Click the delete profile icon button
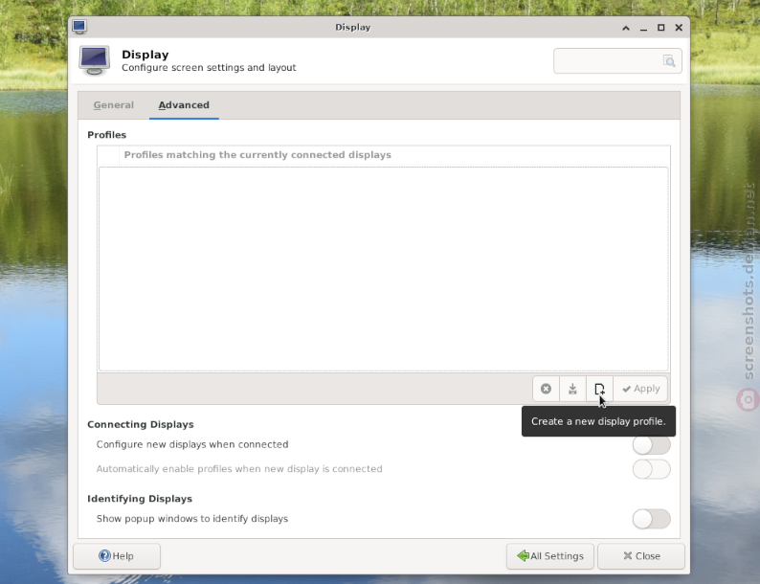This screenshot has width=760, height=584. tap(546, 389)
